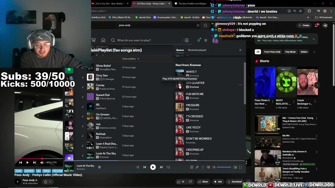
Task: Play the YouTube video player
Action: click(27, 162)
